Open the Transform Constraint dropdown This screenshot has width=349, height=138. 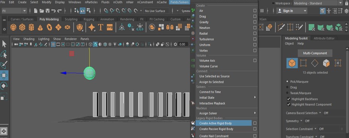(x=316, y=137)
